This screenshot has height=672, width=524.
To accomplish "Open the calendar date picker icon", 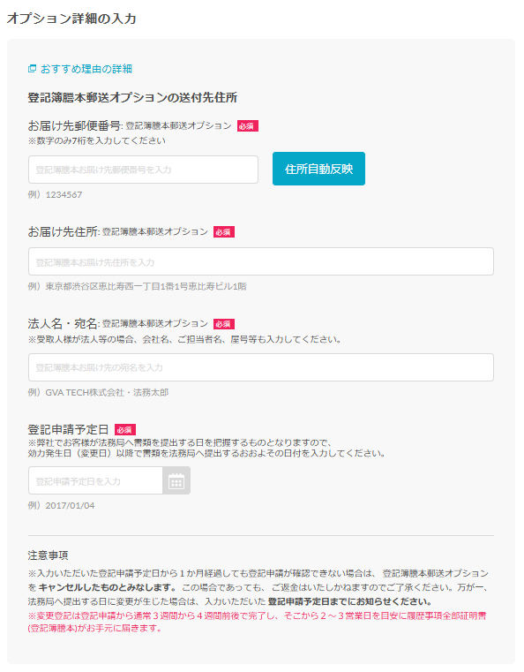I will point(176,481).
